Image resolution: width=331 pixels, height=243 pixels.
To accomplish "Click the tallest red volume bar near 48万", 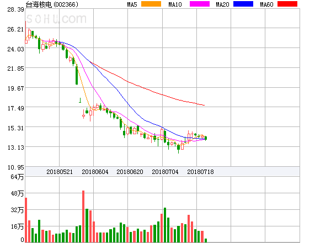I will coord(83,216).
